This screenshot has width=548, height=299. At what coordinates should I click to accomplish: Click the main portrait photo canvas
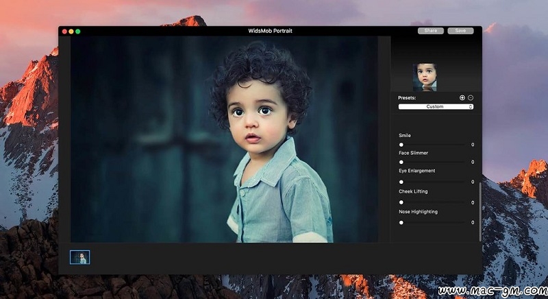[x=224, y=139]
